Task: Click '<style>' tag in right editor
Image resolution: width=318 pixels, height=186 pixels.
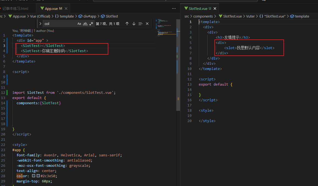Action: [206, 111]
